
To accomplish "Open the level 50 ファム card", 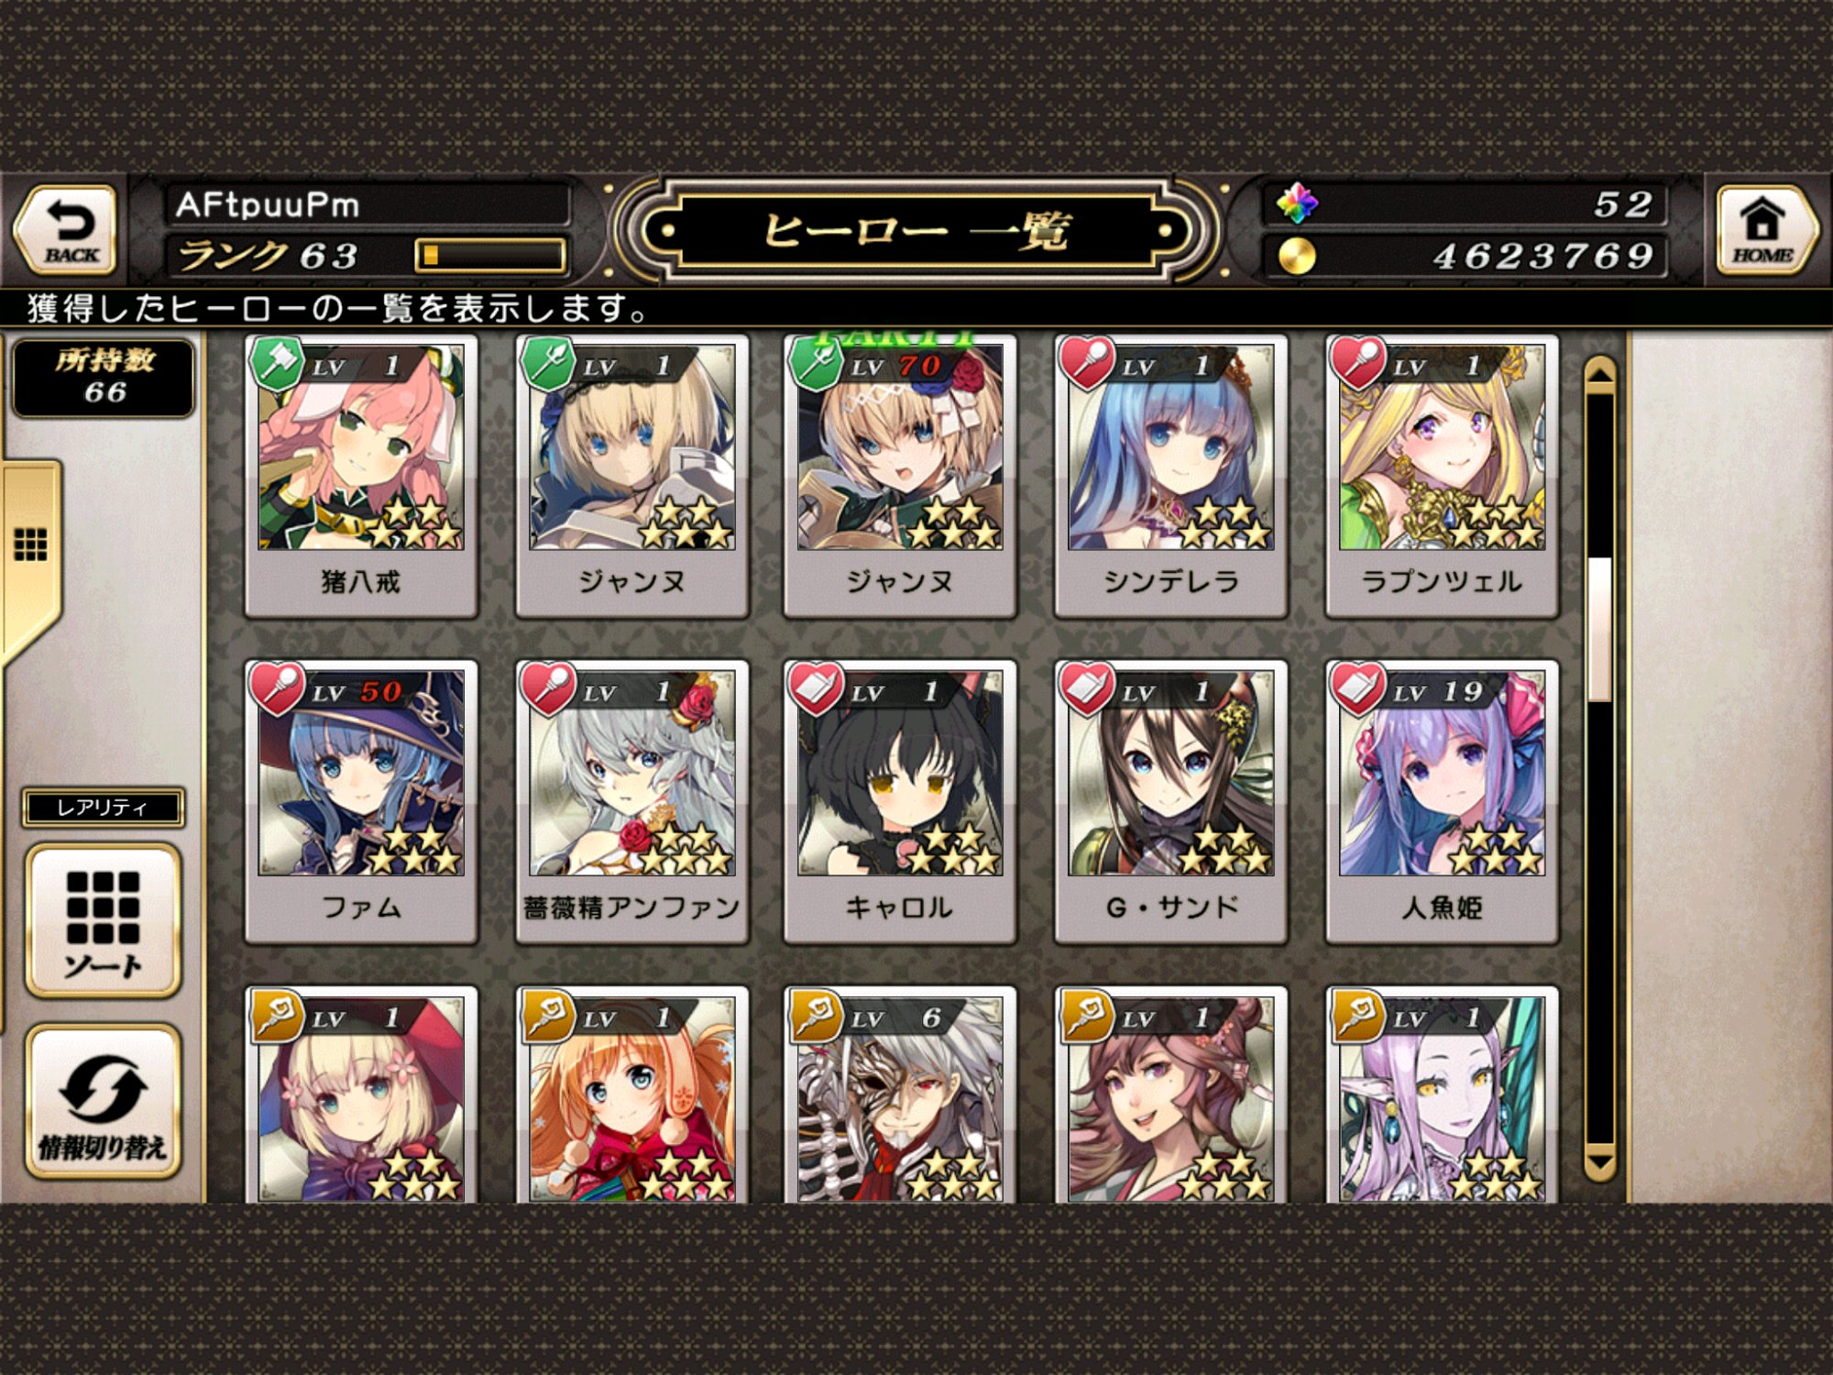I will 361,801.
